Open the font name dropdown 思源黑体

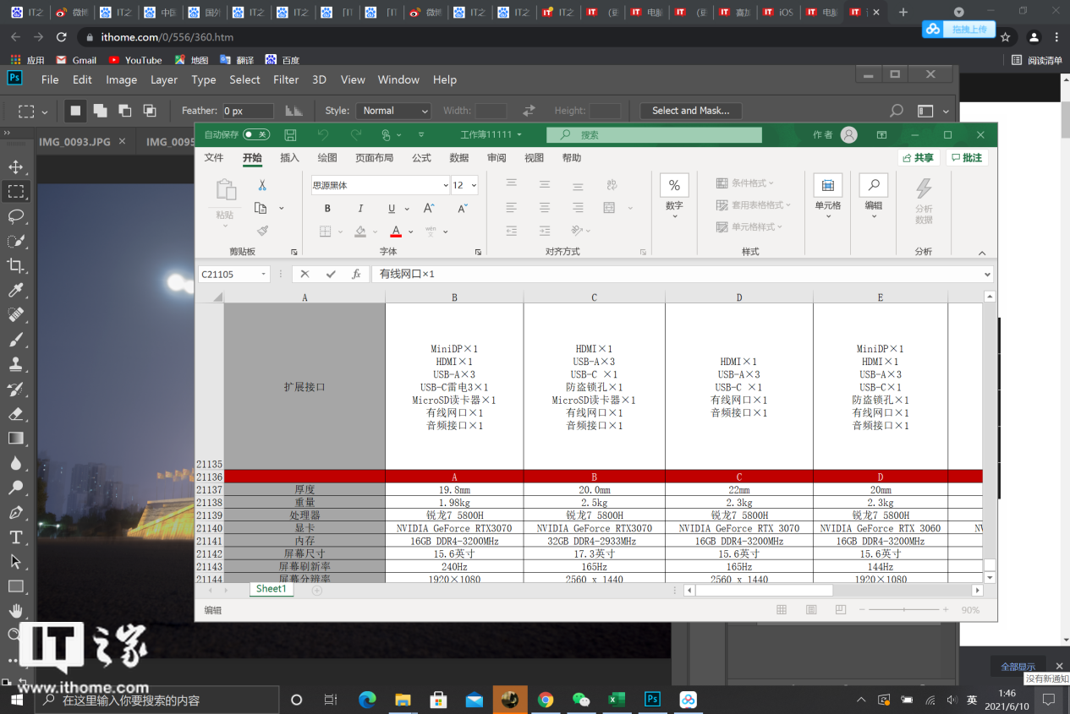445,185
